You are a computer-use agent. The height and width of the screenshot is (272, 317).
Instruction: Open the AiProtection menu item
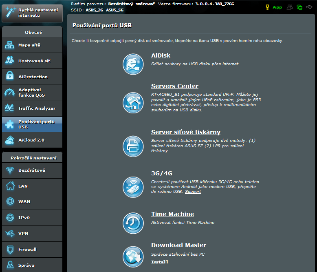tap(32, 77)
